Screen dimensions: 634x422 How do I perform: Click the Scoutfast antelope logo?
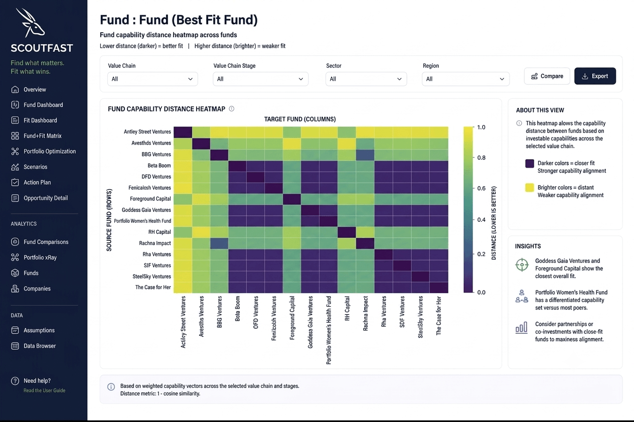(x=31, y=22)
